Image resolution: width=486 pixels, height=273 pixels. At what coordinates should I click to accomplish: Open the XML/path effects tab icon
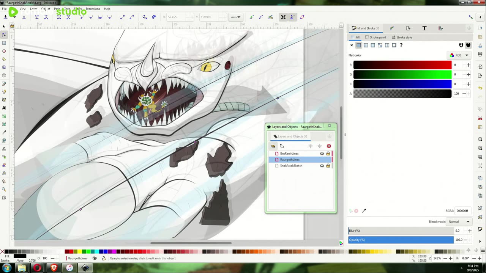tap(392, 28)
